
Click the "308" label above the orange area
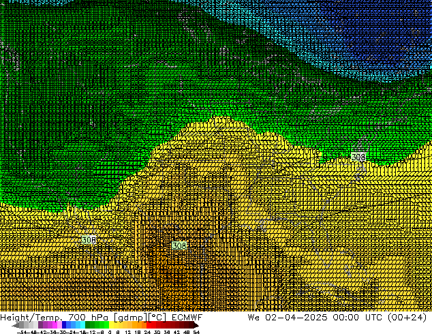pyautogui.click(x=179, y=245)
